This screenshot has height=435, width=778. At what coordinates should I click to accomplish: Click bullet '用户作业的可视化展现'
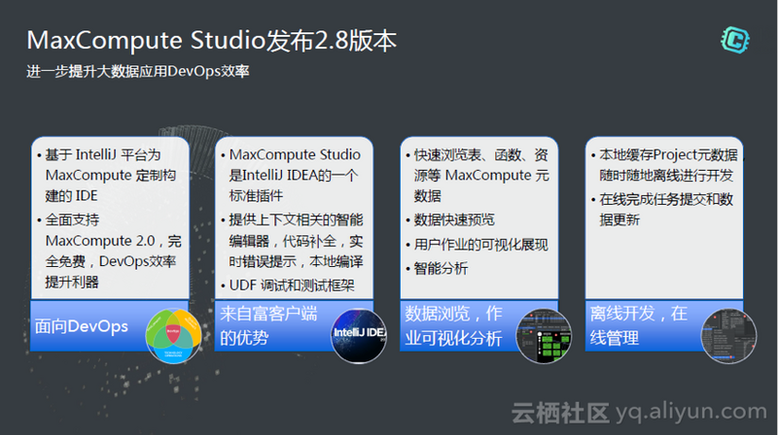[477, 245]
